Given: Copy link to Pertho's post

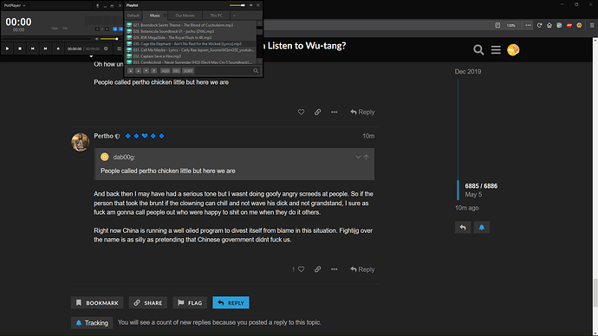Looking at the screenshot, I should point(317,269).
